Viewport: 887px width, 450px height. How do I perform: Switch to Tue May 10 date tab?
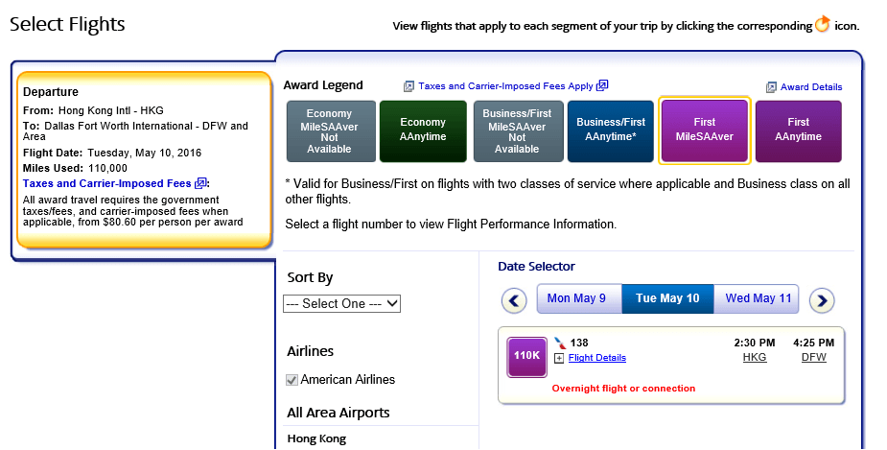[x=667, y=298]
